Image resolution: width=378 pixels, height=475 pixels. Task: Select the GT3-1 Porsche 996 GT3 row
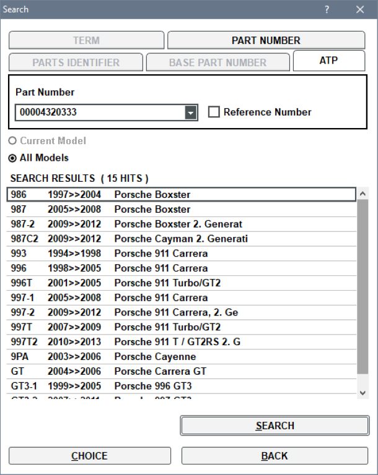coord(182,386)
